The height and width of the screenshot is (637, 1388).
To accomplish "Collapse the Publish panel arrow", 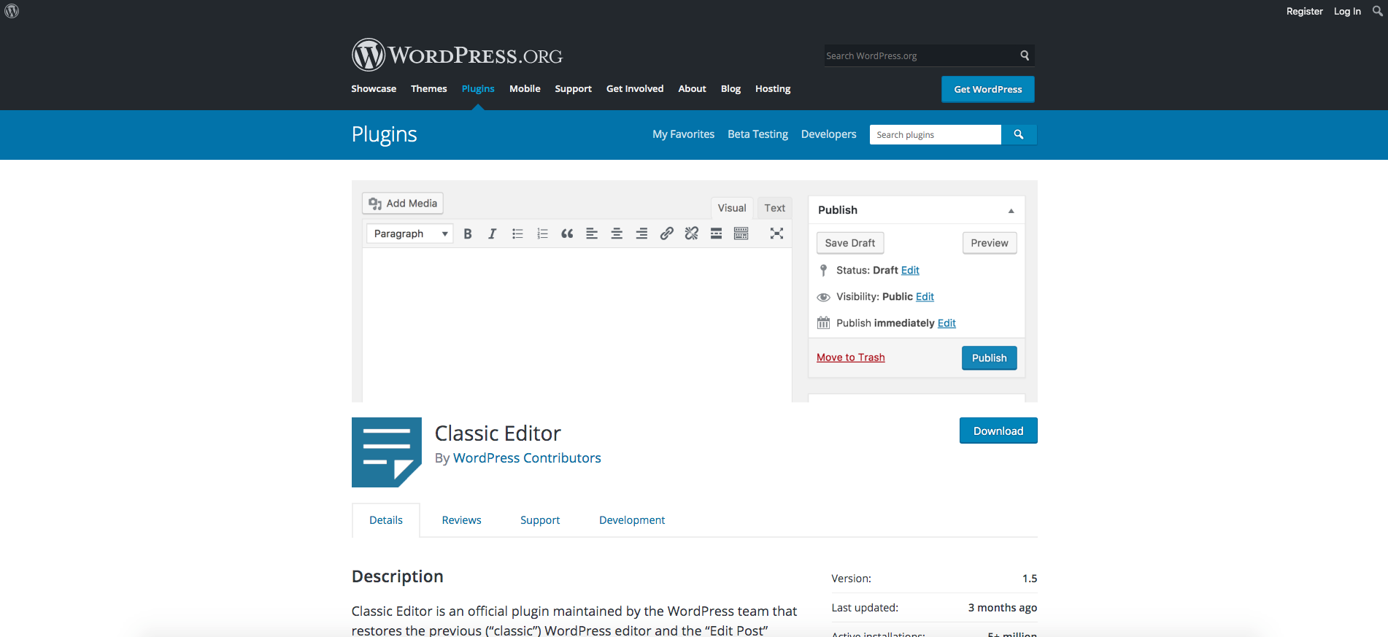I will (x=1011, y=210).
